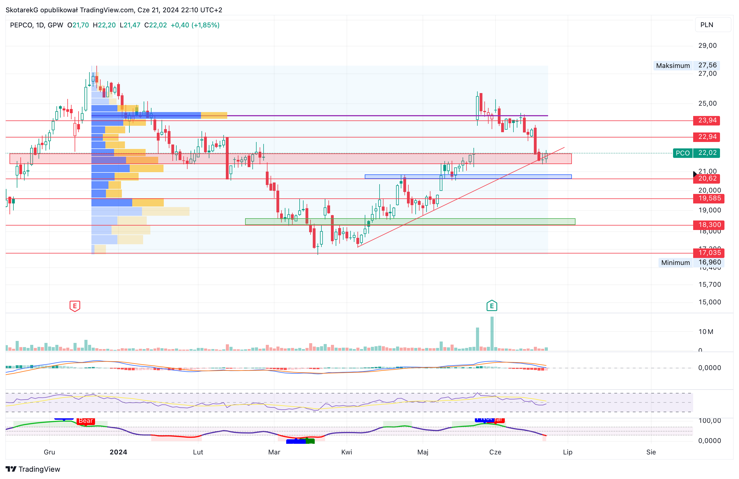Select the 20,62 price level label
This screenshot has height=479, width=739.
pos(706,178)
